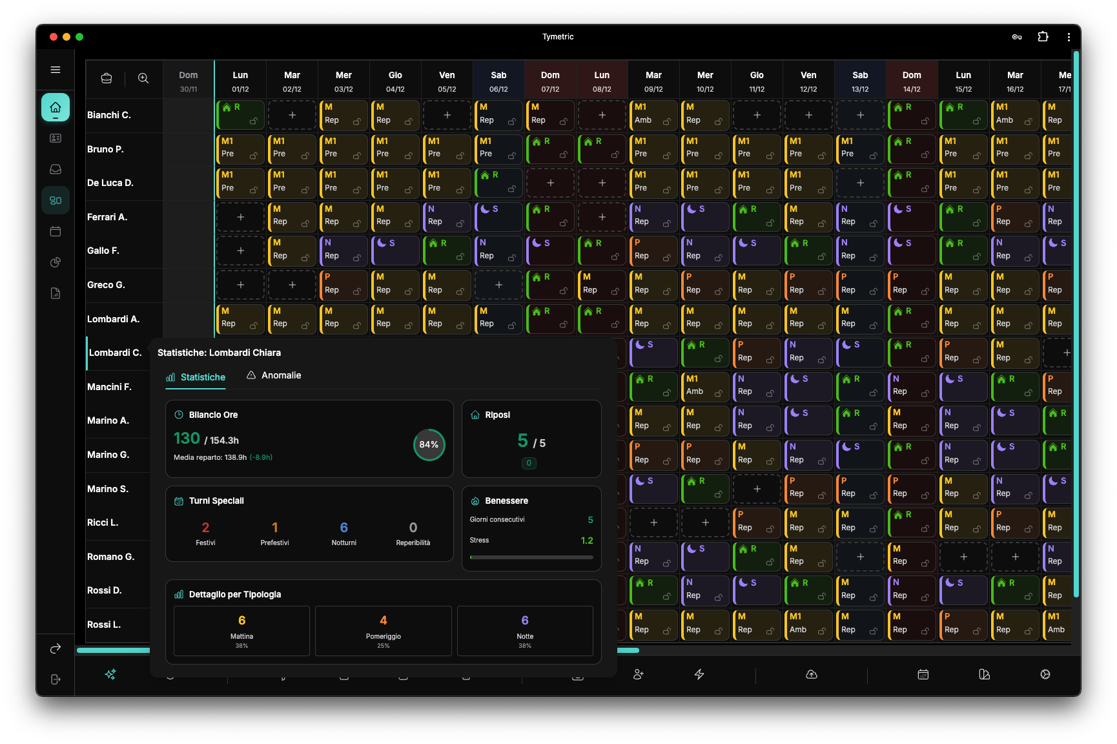Click the cloud upload icon
This screenshot has height=744, width=1117.
click(812, 674)
